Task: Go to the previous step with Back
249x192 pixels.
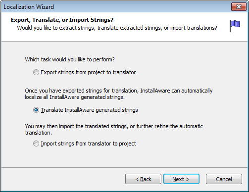Action: tap(143, 179)
